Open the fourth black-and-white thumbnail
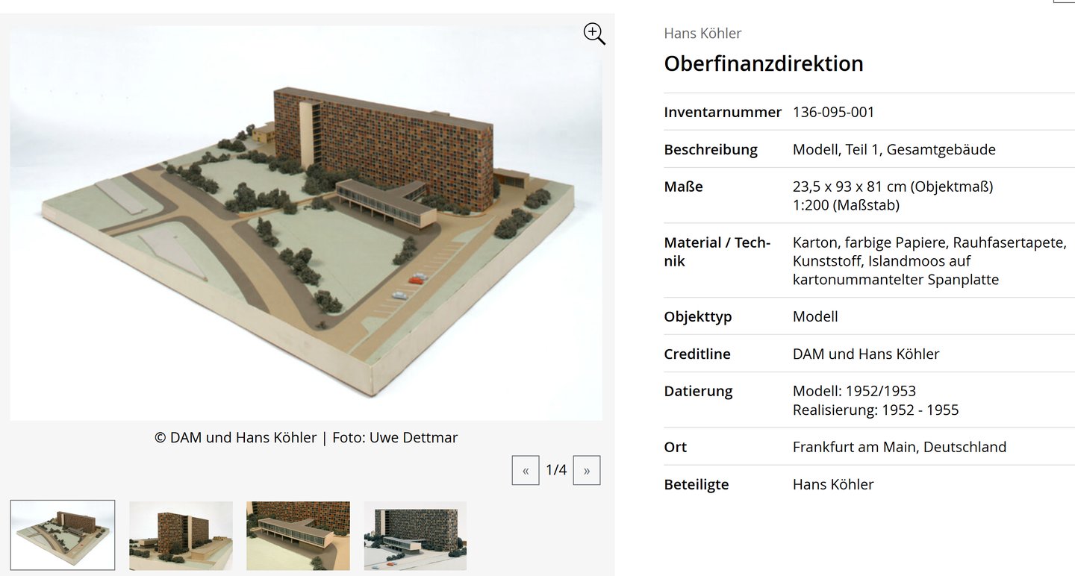The width and height of the screenshot is (1075, 576). pyautogui.click(x=415, y=536)
